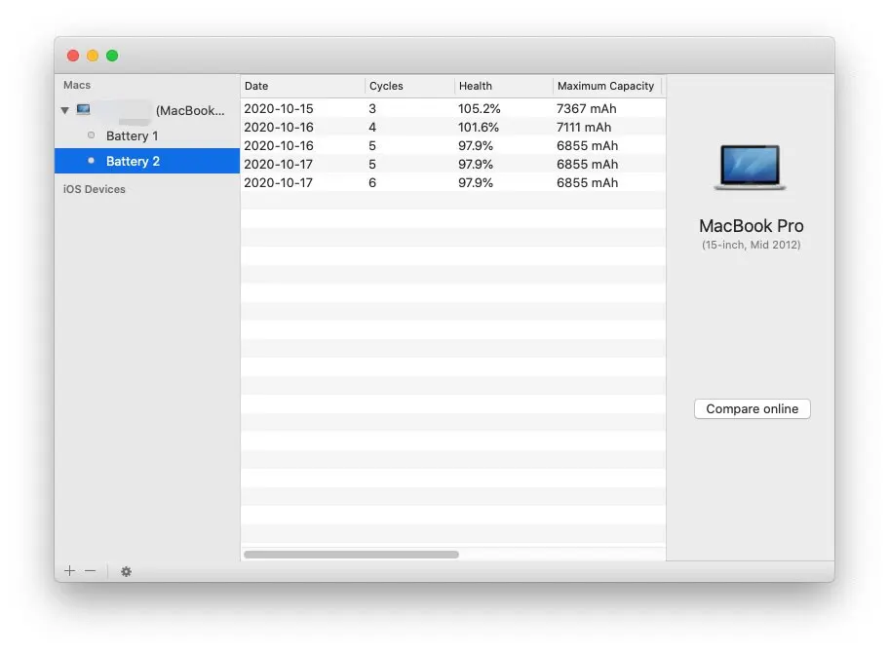Minimize window with the yellow button
Image resolution: width=889 pixels, height=654 pixels.
pyautogui.click(x=93, y=56)
